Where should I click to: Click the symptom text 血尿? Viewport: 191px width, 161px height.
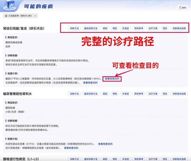pyautogui.click(x=8, y=46)
